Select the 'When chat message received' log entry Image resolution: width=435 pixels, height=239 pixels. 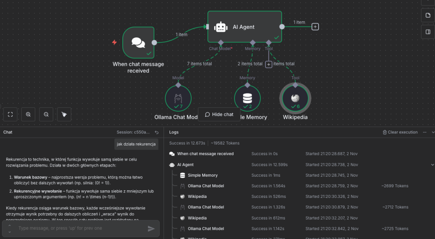click(x=205, y=154)
